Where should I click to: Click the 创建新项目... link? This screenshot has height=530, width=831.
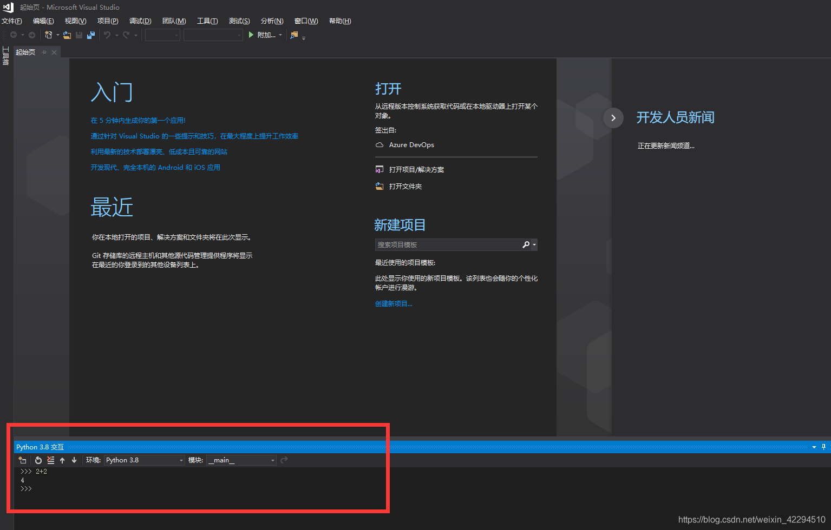tap(394, 304)
